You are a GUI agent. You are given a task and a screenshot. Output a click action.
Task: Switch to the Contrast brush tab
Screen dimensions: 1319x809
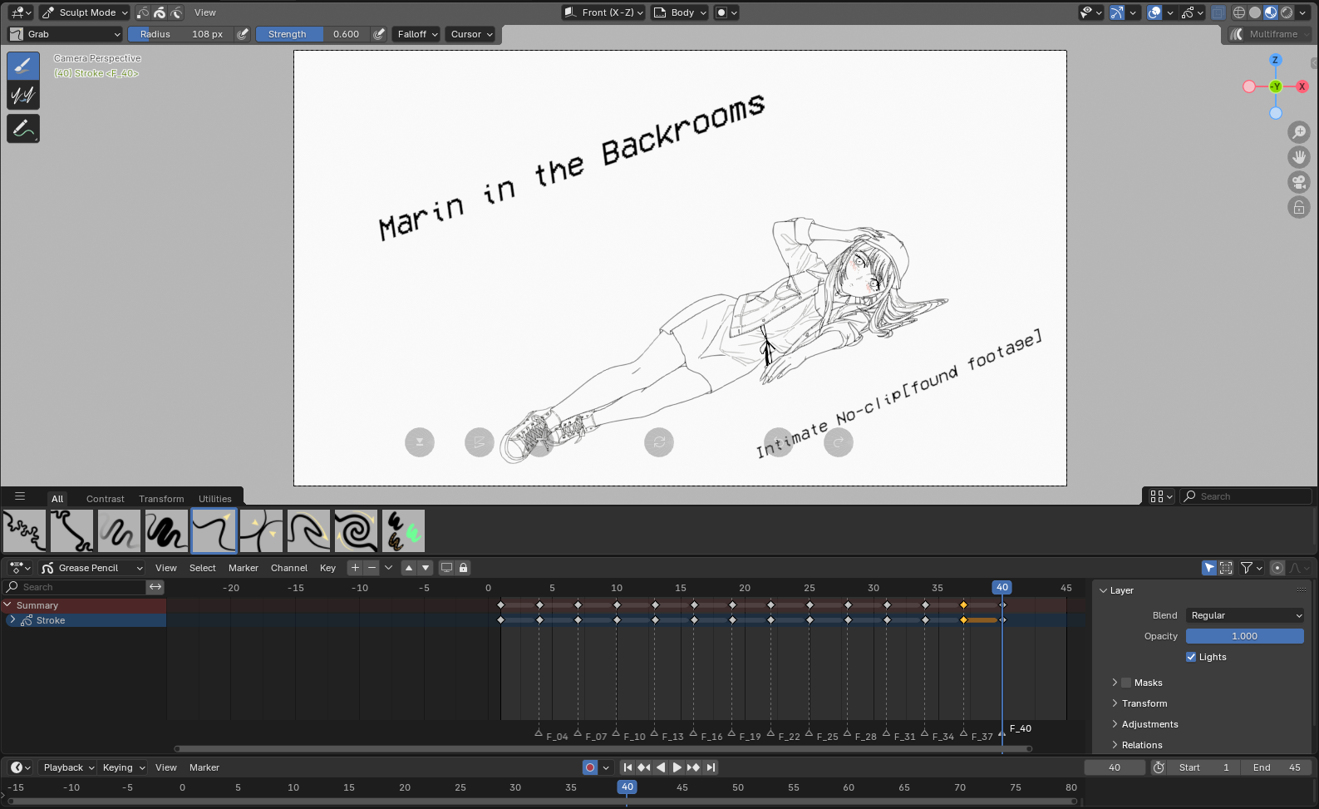tap(106, 499)
